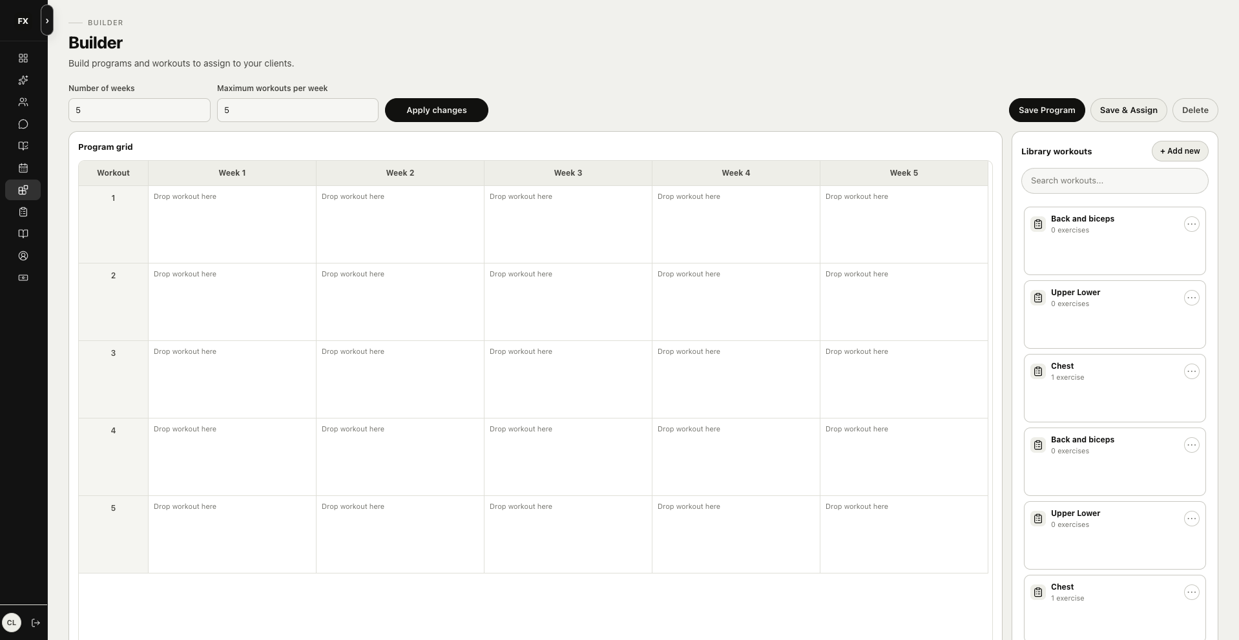The width and height of the screenshot is (1239, 640).
Task: Click Save Program button
Action: [x=1046, y=110]
